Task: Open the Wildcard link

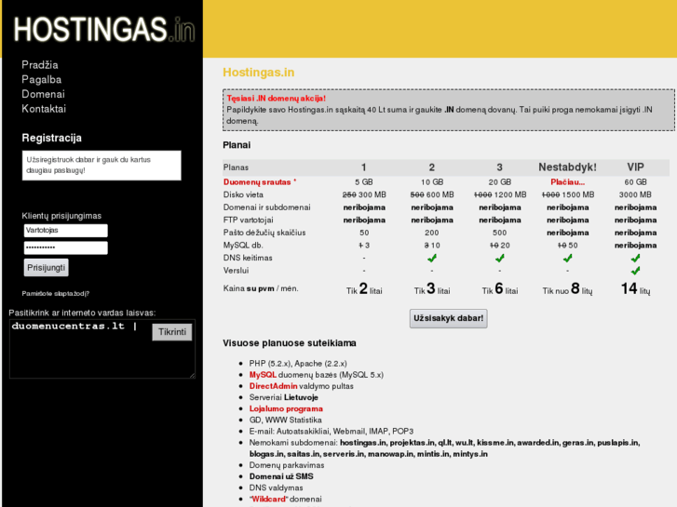Action: click(268, 499)
